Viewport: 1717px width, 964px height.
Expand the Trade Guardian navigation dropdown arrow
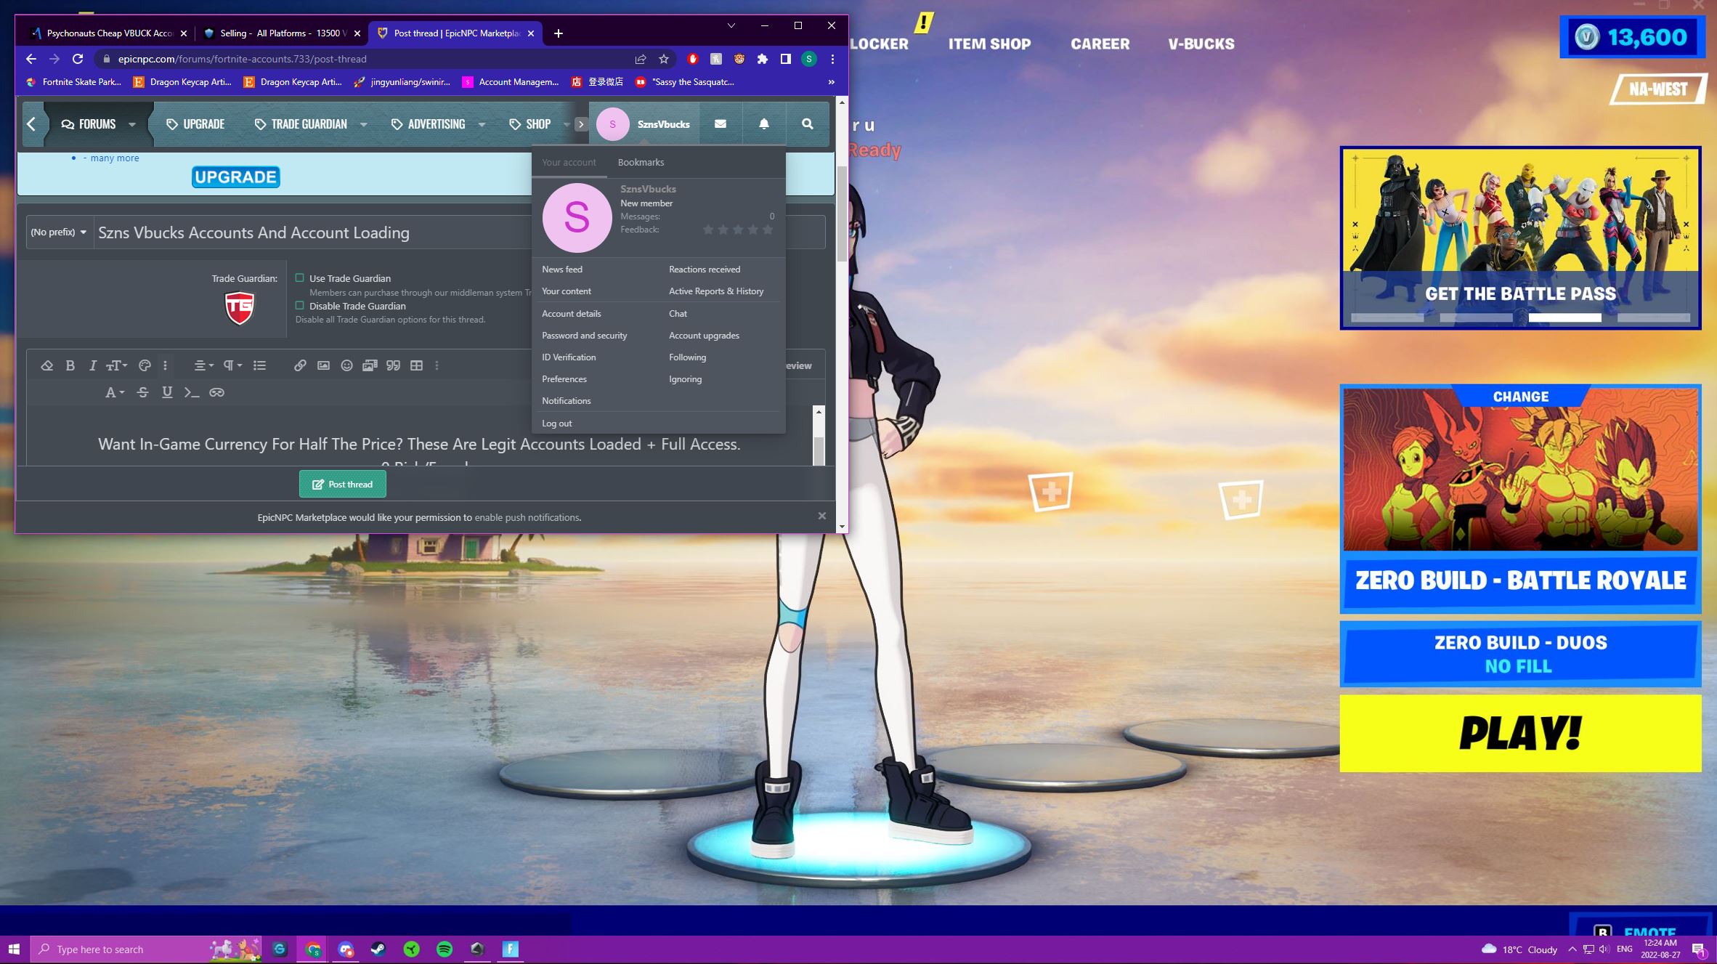tap(363, 124)
